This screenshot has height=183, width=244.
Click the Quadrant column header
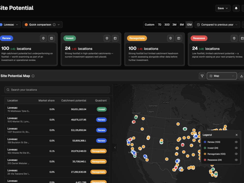coord(101,101)
